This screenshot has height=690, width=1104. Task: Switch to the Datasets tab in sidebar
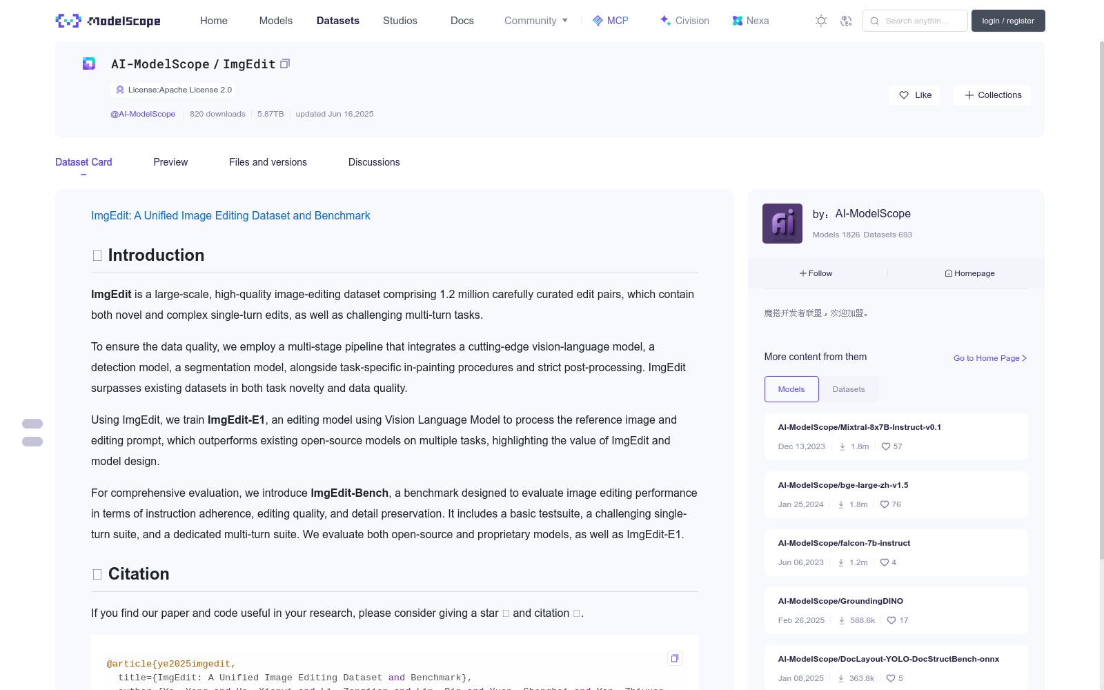click(849, 389)
